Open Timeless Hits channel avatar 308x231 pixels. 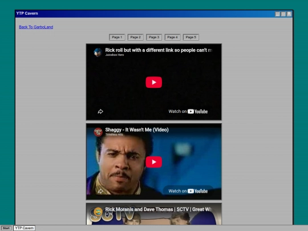click(x=98, y=132)
